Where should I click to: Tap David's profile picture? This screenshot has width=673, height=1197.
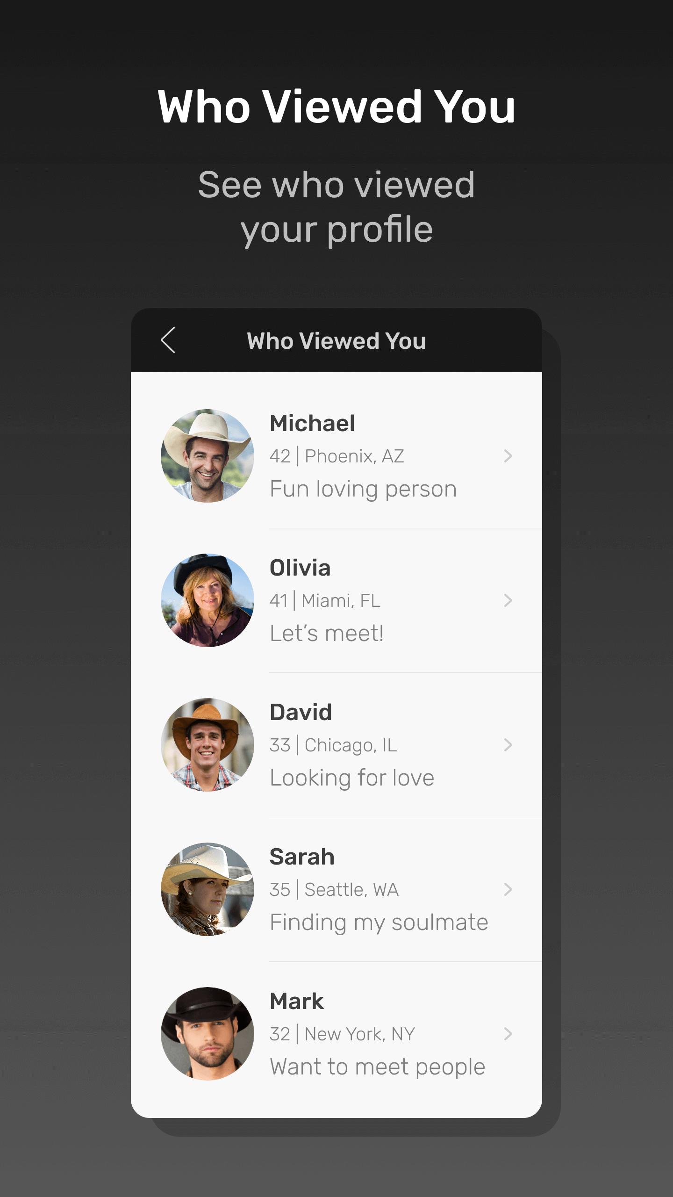208,745
